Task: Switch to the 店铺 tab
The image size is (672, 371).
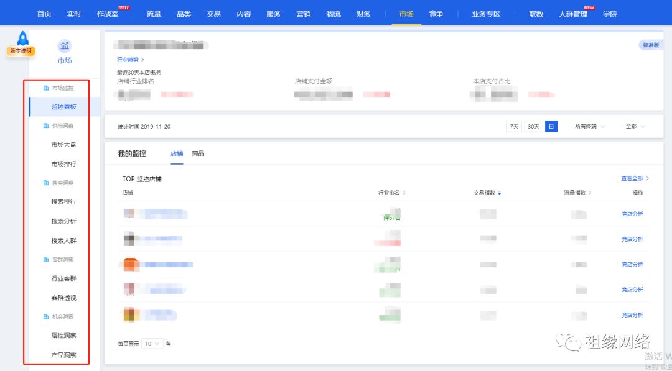Action: click(177, 153)
